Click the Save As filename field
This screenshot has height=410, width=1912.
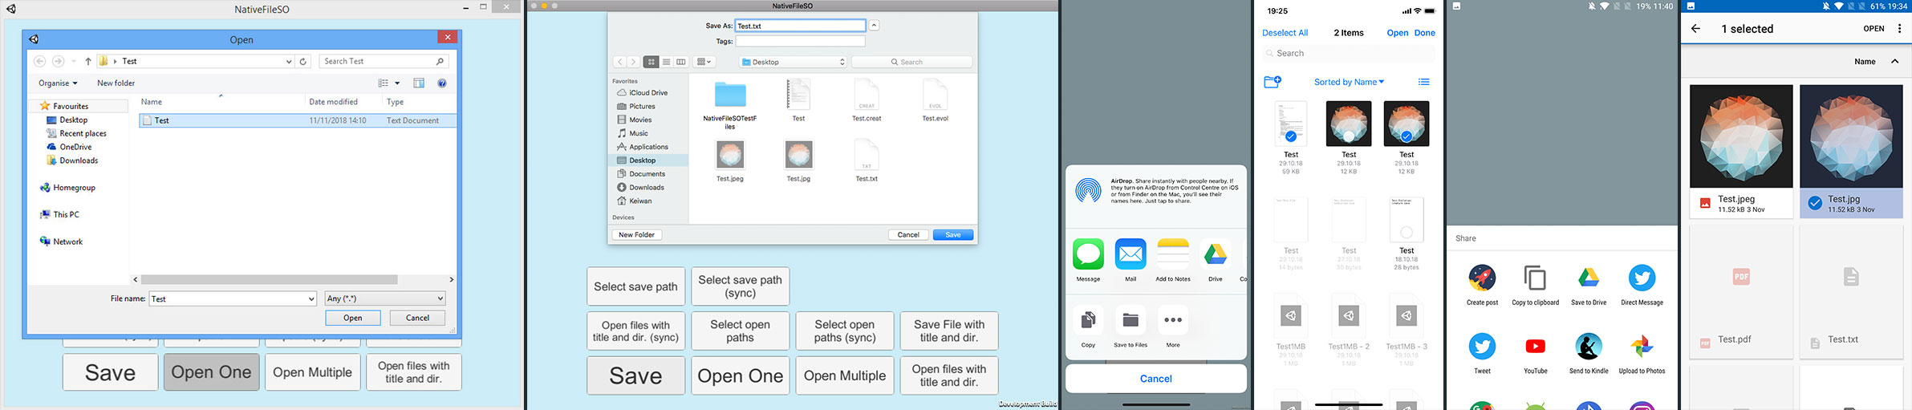click(x=801, y=26)
